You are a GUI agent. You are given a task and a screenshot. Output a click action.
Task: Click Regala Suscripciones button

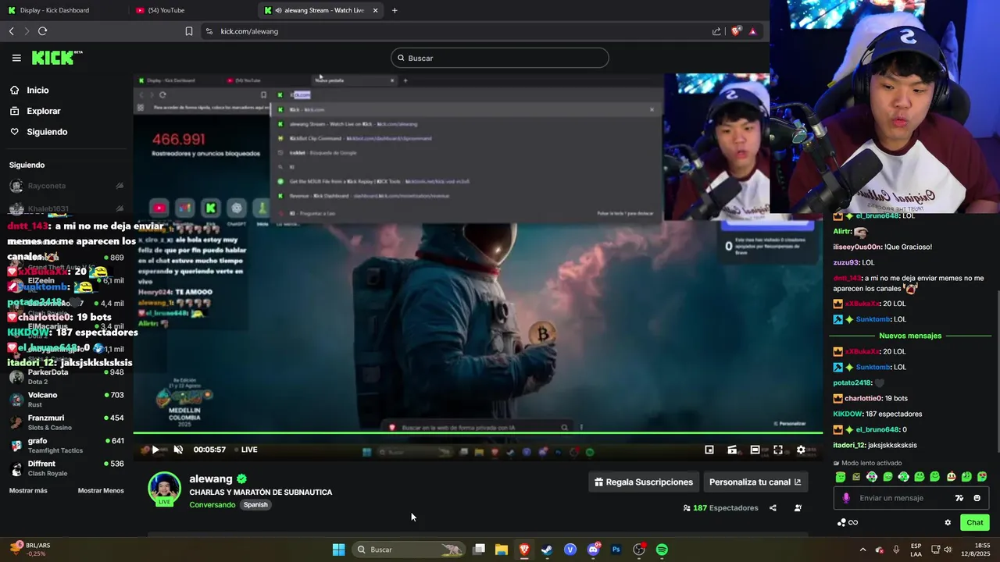(644, 482)
